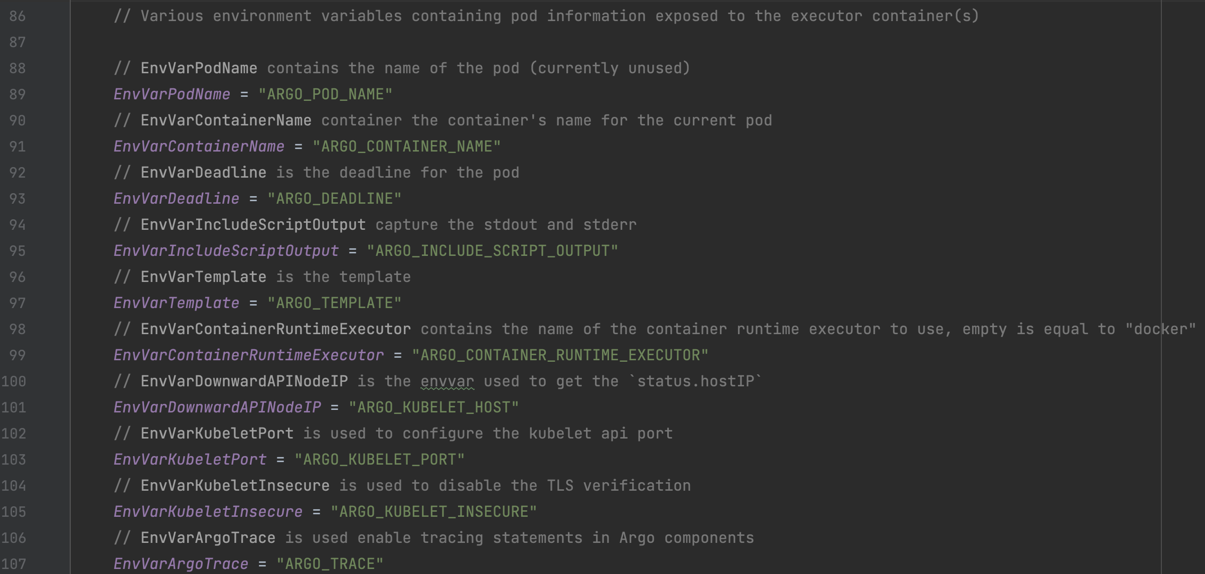Click line number 103 in the gutter
This screenshot has height=574, width=1205.
click(14, 460)
